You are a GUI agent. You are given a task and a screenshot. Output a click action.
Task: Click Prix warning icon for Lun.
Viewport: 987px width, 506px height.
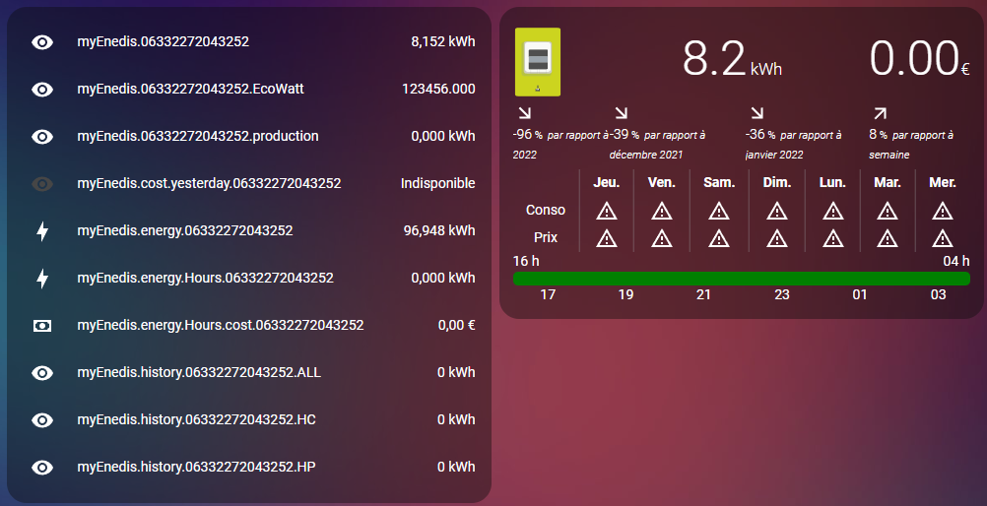[832, 238]
